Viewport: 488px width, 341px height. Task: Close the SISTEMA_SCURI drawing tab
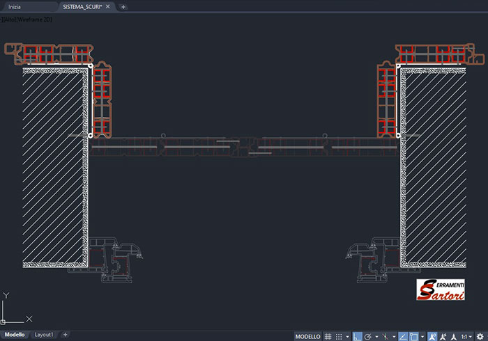109,6
